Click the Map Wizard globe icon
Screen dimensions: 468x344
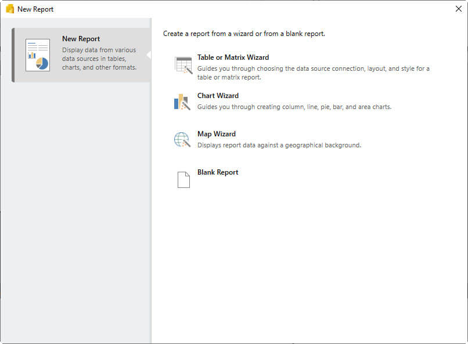tap(182, 140)
